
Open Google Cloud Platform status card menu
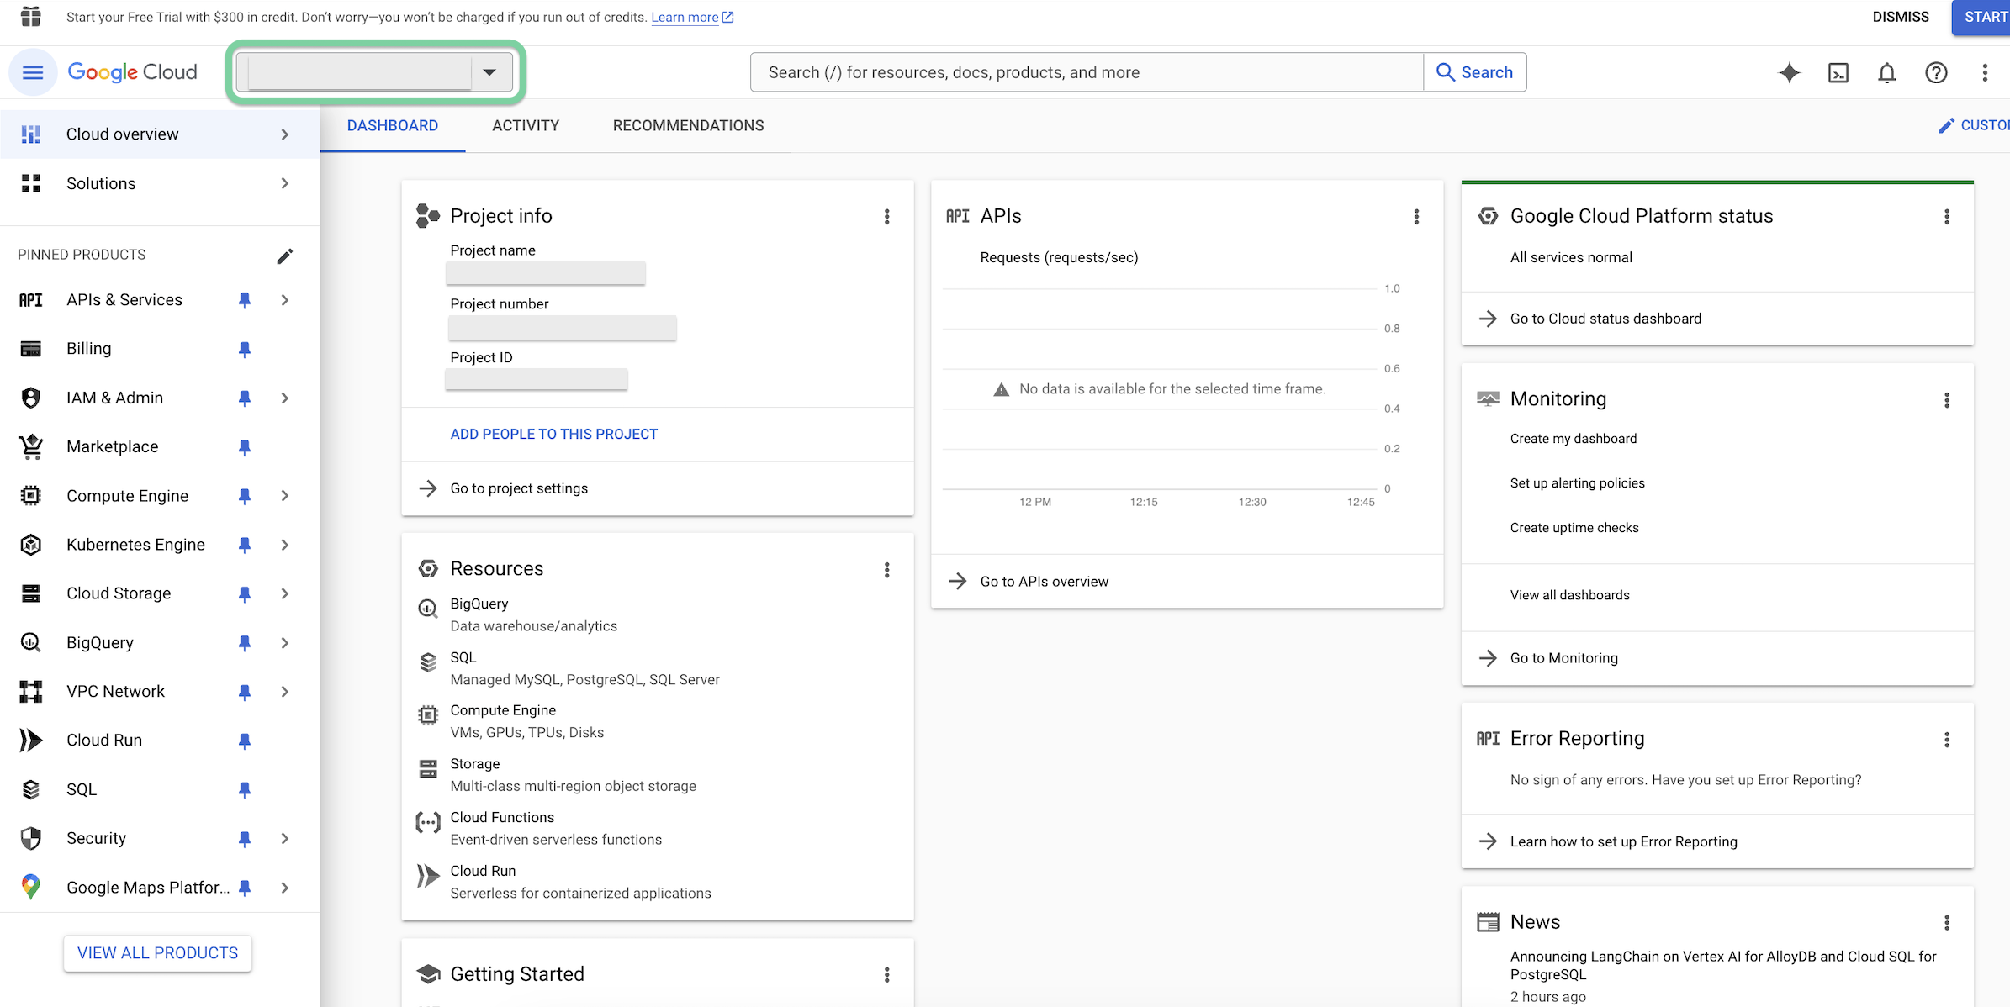[x=1947, y=217]
